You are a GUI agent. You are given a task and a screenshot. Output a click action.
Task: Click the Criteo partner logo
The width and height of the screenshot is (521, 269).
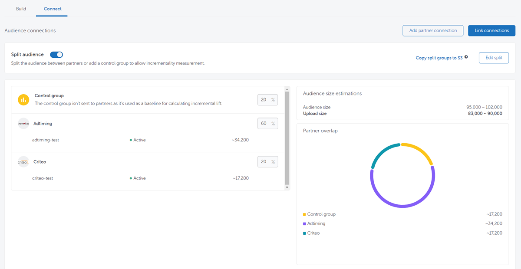coord(23,162)
